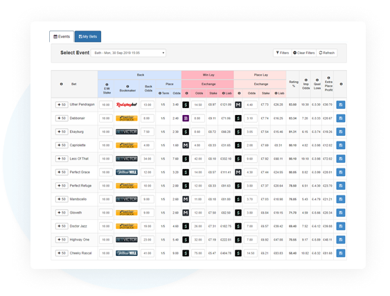Open the Select Event dropdown

(128, 53)
